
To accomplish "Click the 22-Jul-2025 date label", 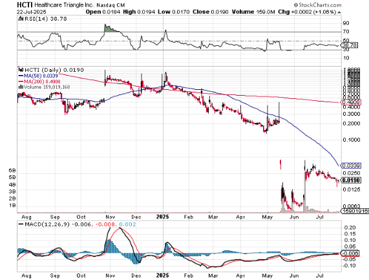I will pos(32,12).
